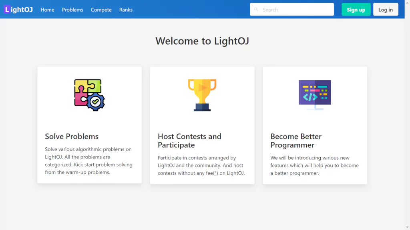The width and height of the screenshot is (410, 230).
Task: Click the Solve Problems description text
Action: [x=88, y=161]
